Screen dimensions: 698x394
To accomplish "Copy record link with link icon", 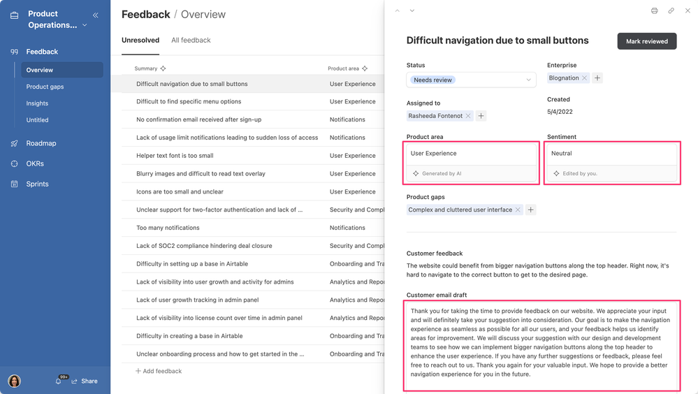I will tap(671, 10).
